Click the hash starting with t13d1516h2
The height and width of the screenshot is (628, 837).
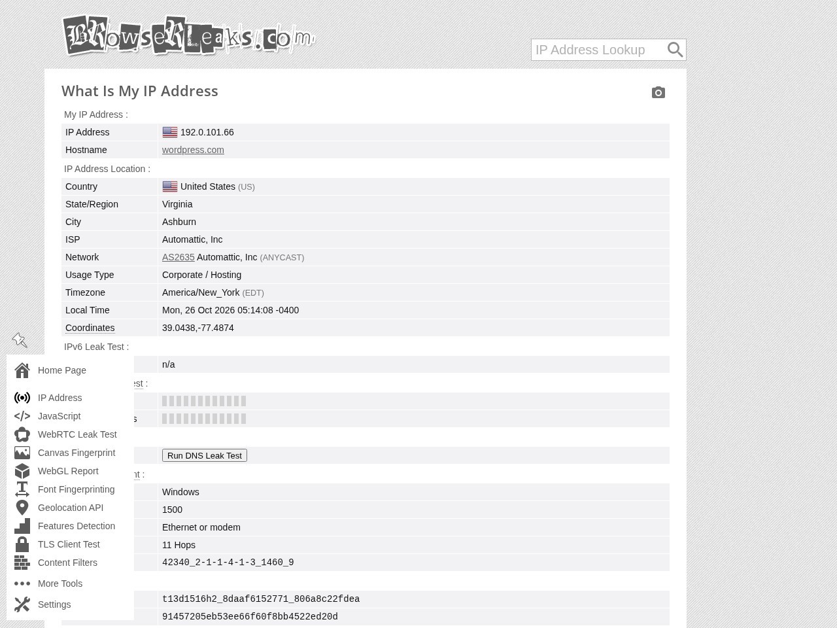click(x=261, y=599)
